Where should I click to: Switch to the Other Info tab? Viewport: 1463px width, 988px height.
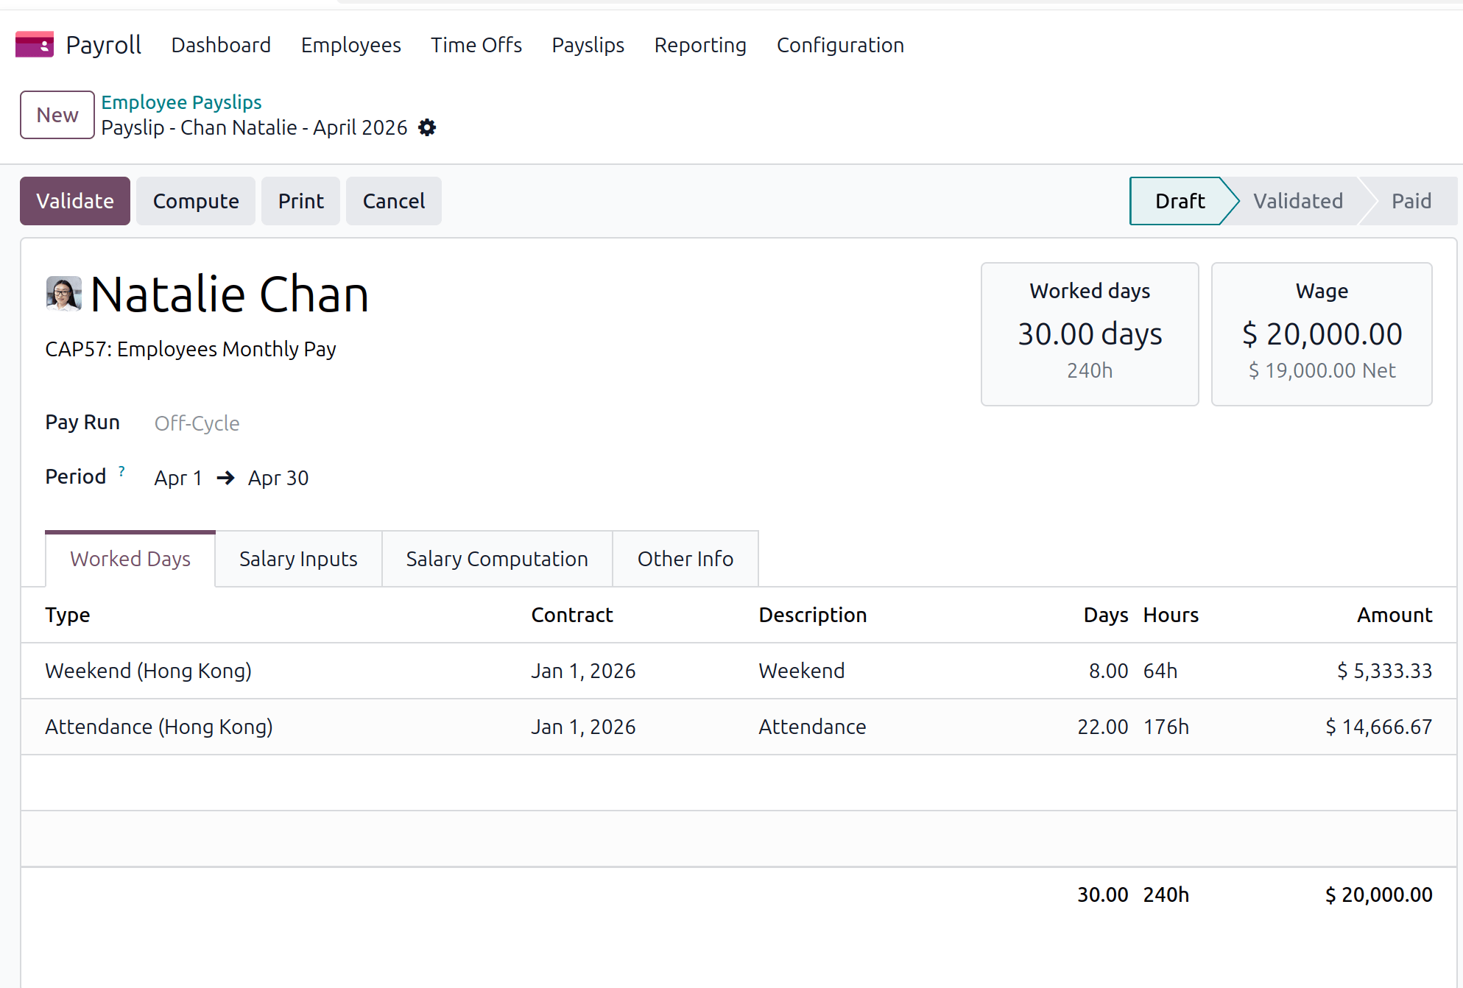[x=685, y=559]
